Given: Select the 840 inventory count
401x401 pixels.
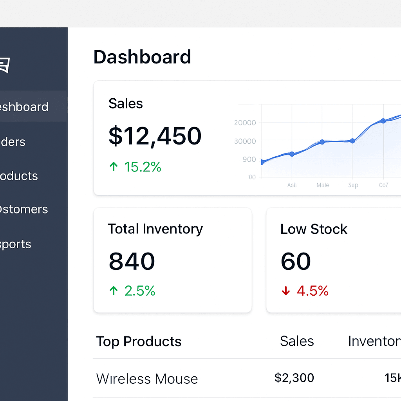Looking at the screenshot, I should click(x=132, y=261).
